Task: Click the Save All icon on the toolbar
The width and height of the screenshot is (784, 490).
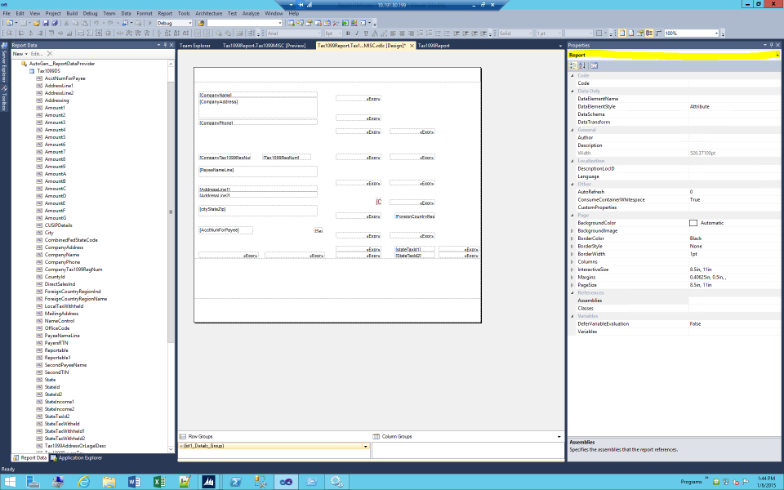Action: [56, 24]
